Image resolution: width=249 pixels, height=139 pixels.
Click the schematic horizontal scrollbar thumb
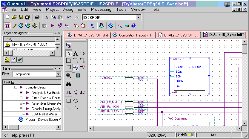click(x=113, y=128)
